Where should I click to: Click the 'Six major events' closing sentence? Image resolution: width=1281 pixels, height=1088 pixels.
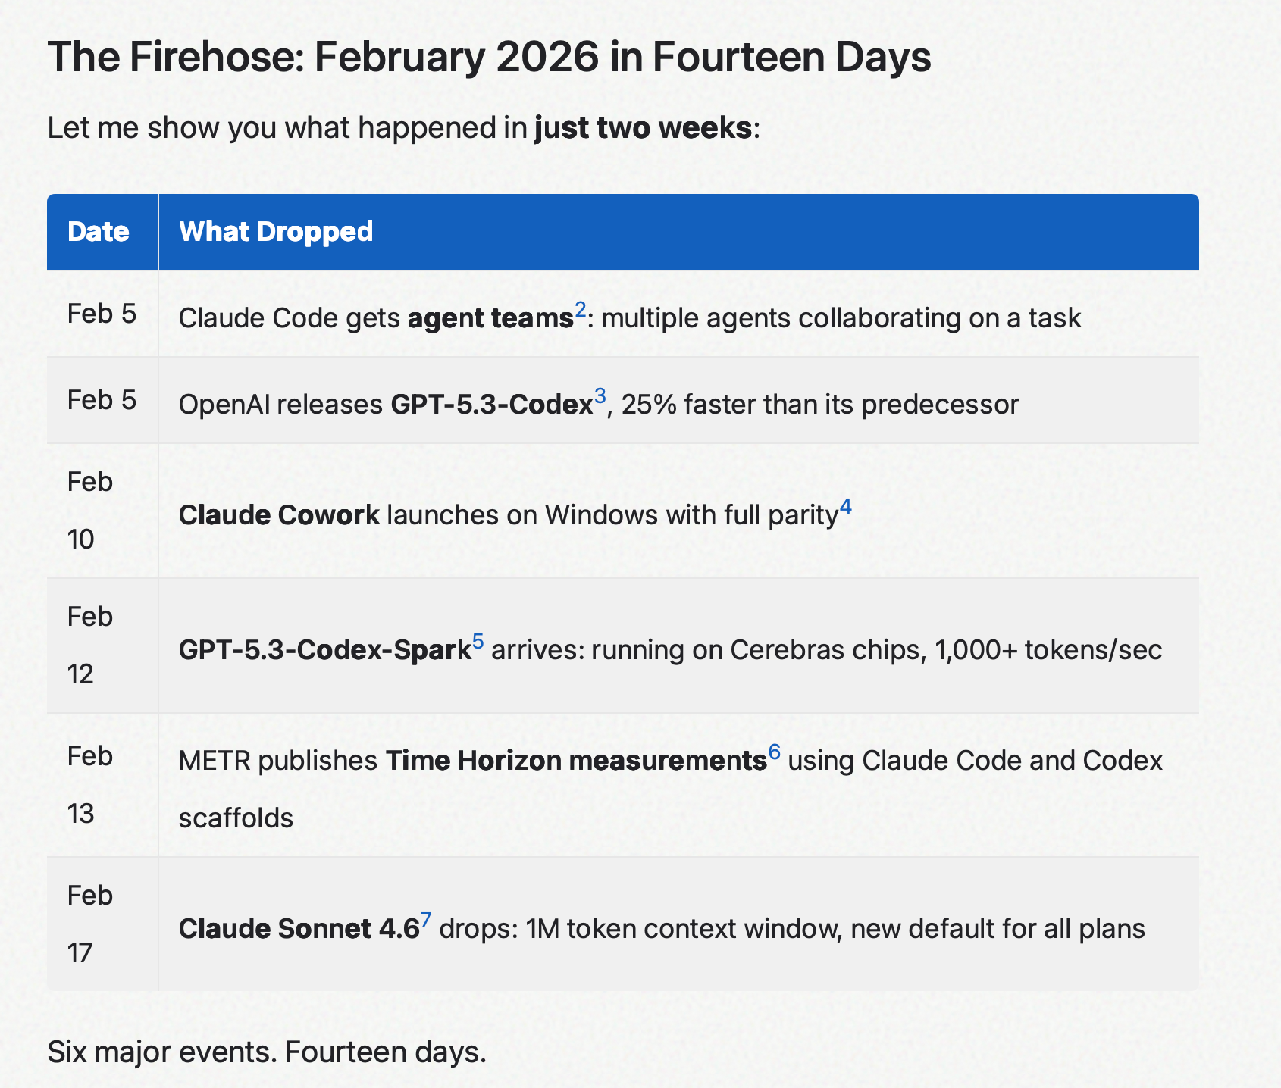point(267,1052)
